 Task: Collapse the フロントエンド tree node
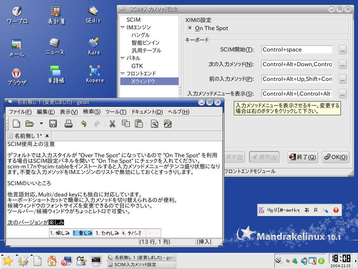pyautogui.click(x=123, y=74)
